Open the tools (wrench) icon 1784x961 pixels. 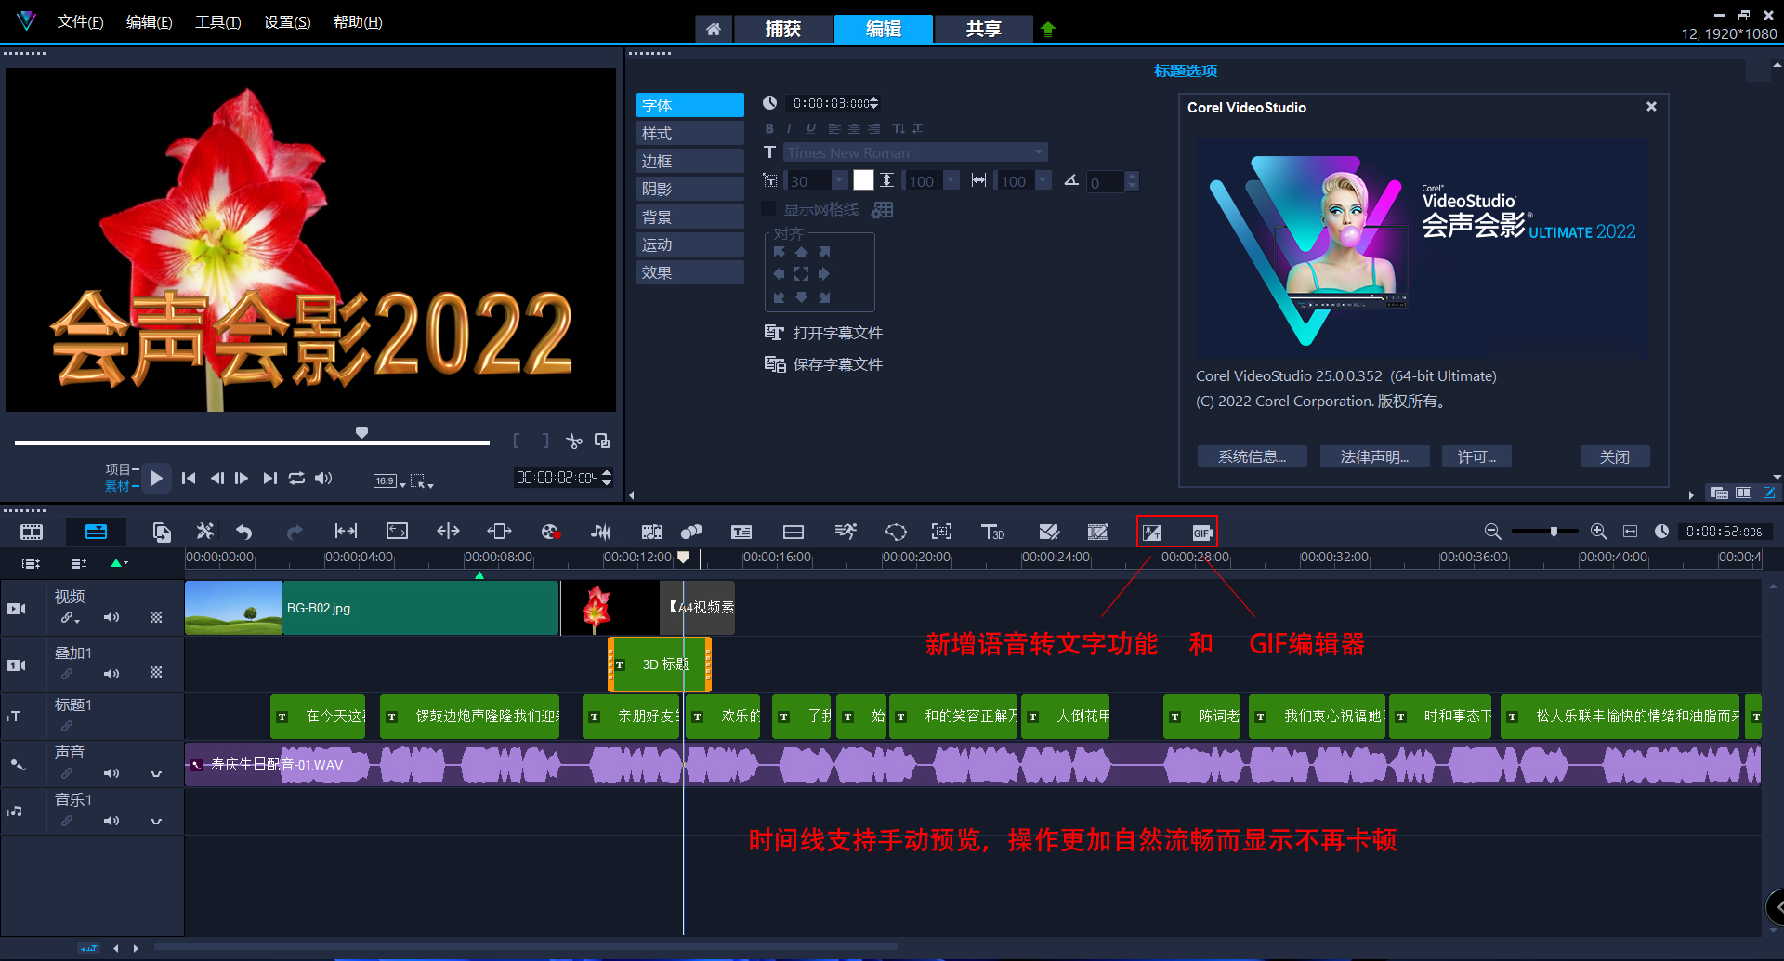(x=204, y=531)
